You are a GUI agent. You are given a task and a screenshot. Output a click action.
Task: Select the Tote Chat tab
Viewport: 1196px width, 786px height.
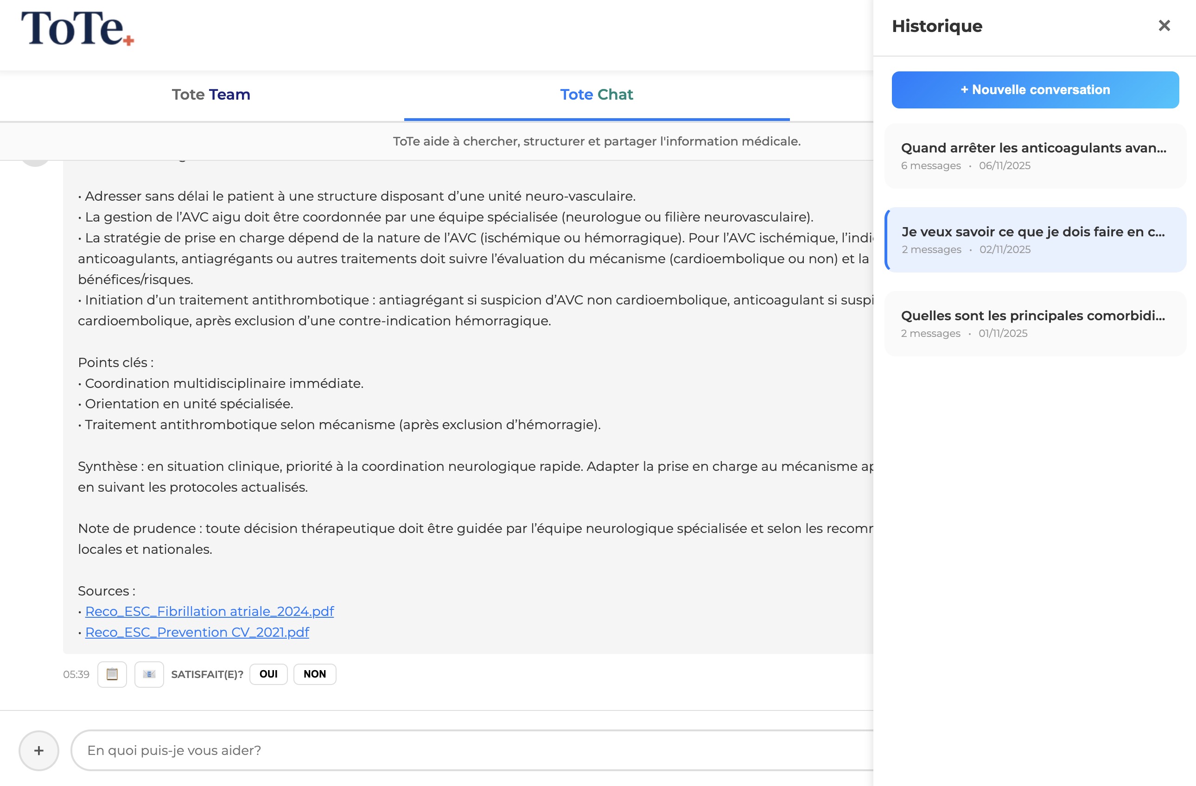tap(597, 95)
